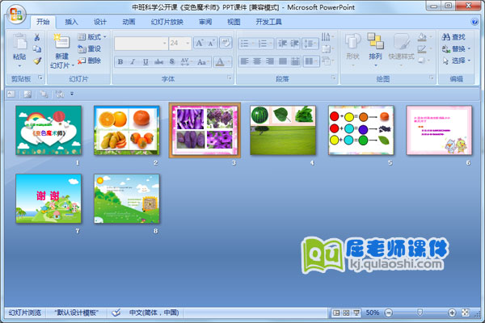Align text right
Viewport: 485px width, 323px height.
click(270, 61)
